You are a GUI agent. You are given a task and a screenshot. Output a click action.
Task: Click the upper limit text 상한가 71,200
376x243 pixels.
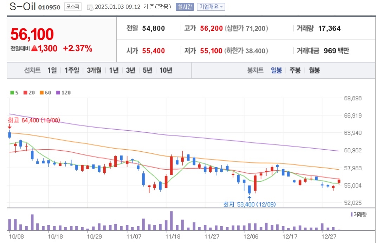246,28
